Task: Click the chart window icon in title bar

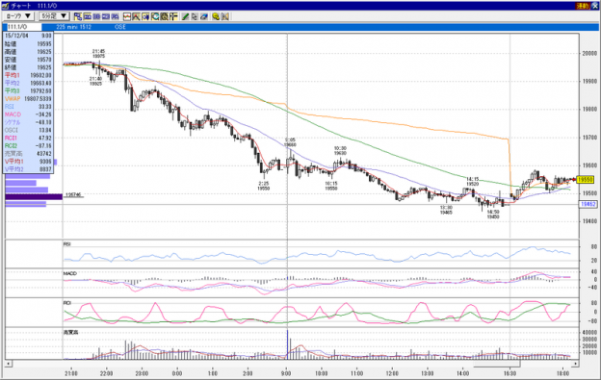Action: point(6,6)
